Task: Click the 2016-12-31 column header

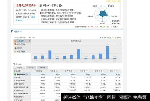Action: 114,71
